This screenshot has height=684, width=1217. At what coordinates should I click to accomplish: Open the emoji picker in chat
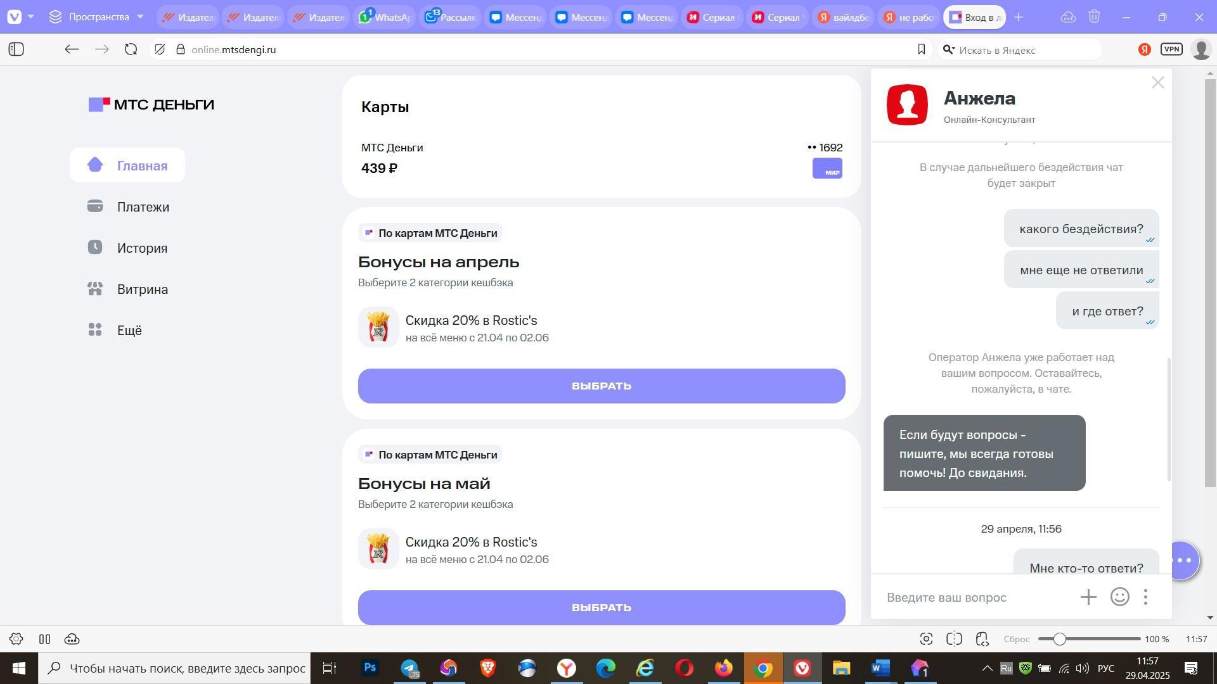tap(1119, 597)
